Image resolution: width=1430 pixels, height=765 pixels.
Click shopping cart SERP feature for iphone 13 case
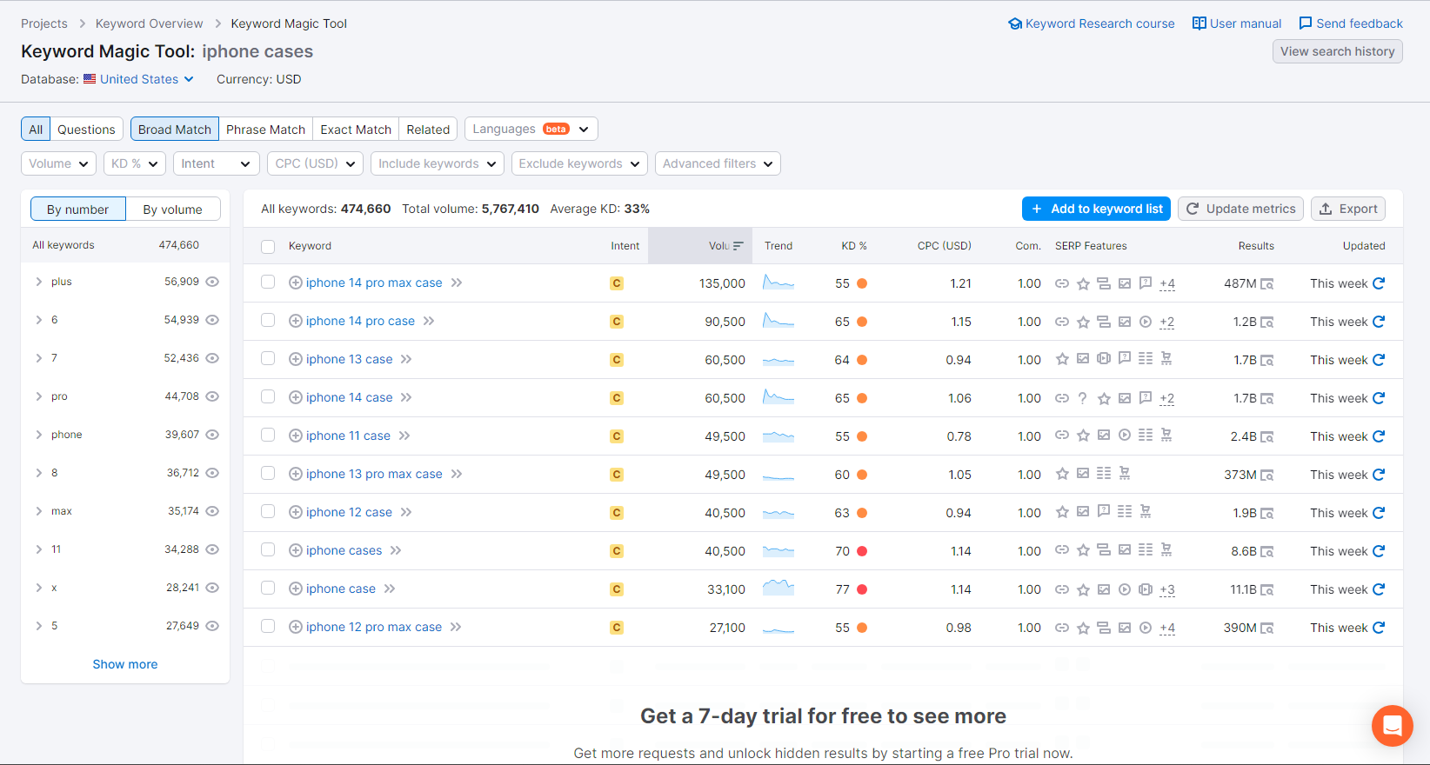coord(1166,358)
